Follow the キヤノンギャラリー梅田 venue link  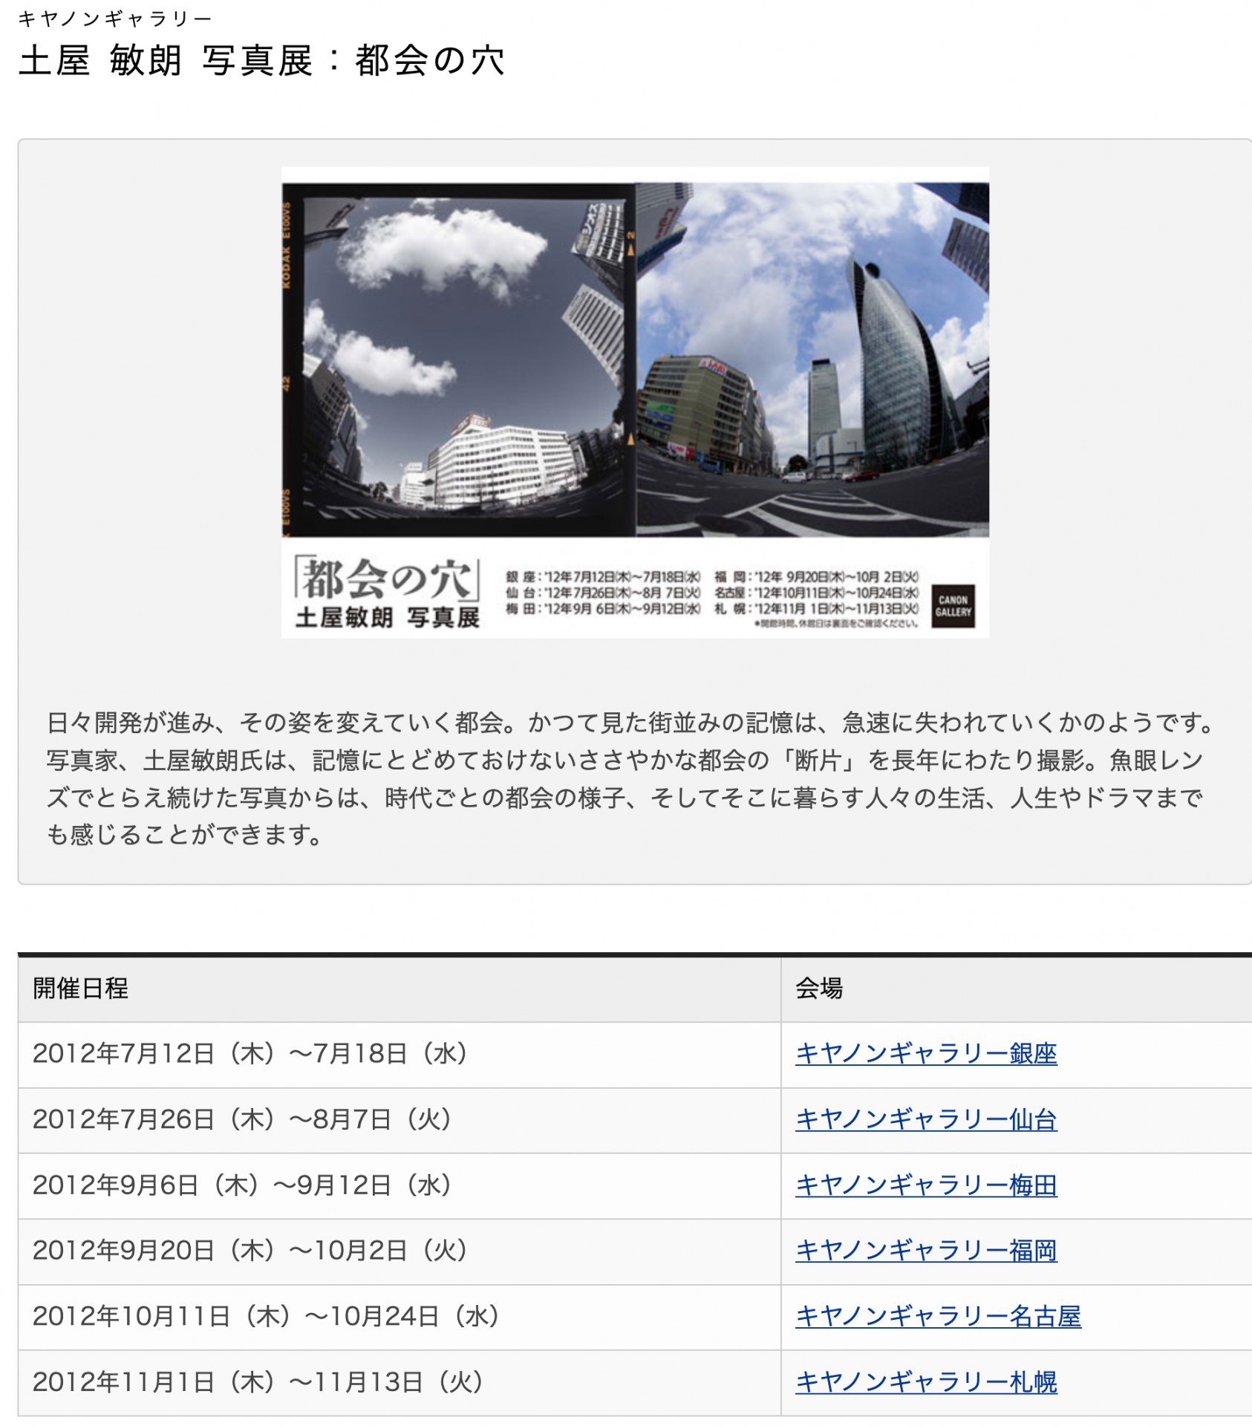click(x=925, y=1185)
